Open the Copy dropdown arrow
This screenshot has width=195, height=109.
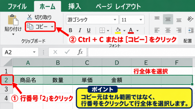[52, 27]
